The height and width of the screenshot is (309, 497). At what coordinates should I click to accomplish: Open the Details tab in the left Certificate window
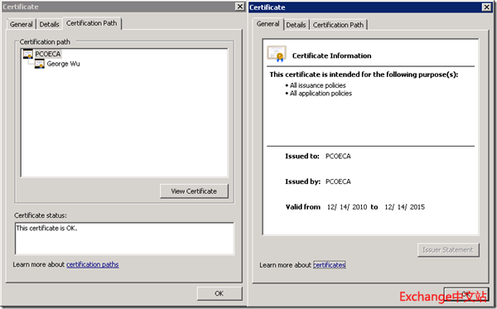pyautogui.click(x=49, y=24)
